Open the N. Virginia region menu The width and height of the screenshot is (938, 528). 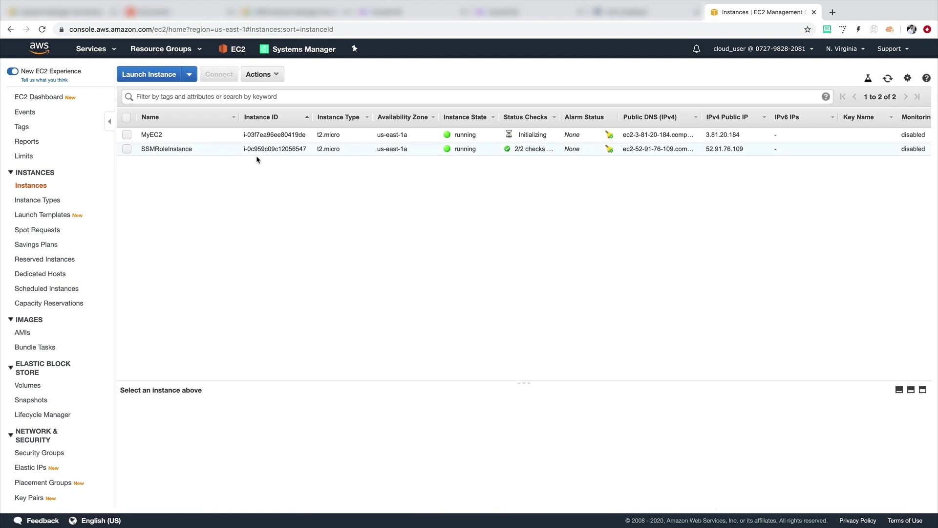click(845, 49)
